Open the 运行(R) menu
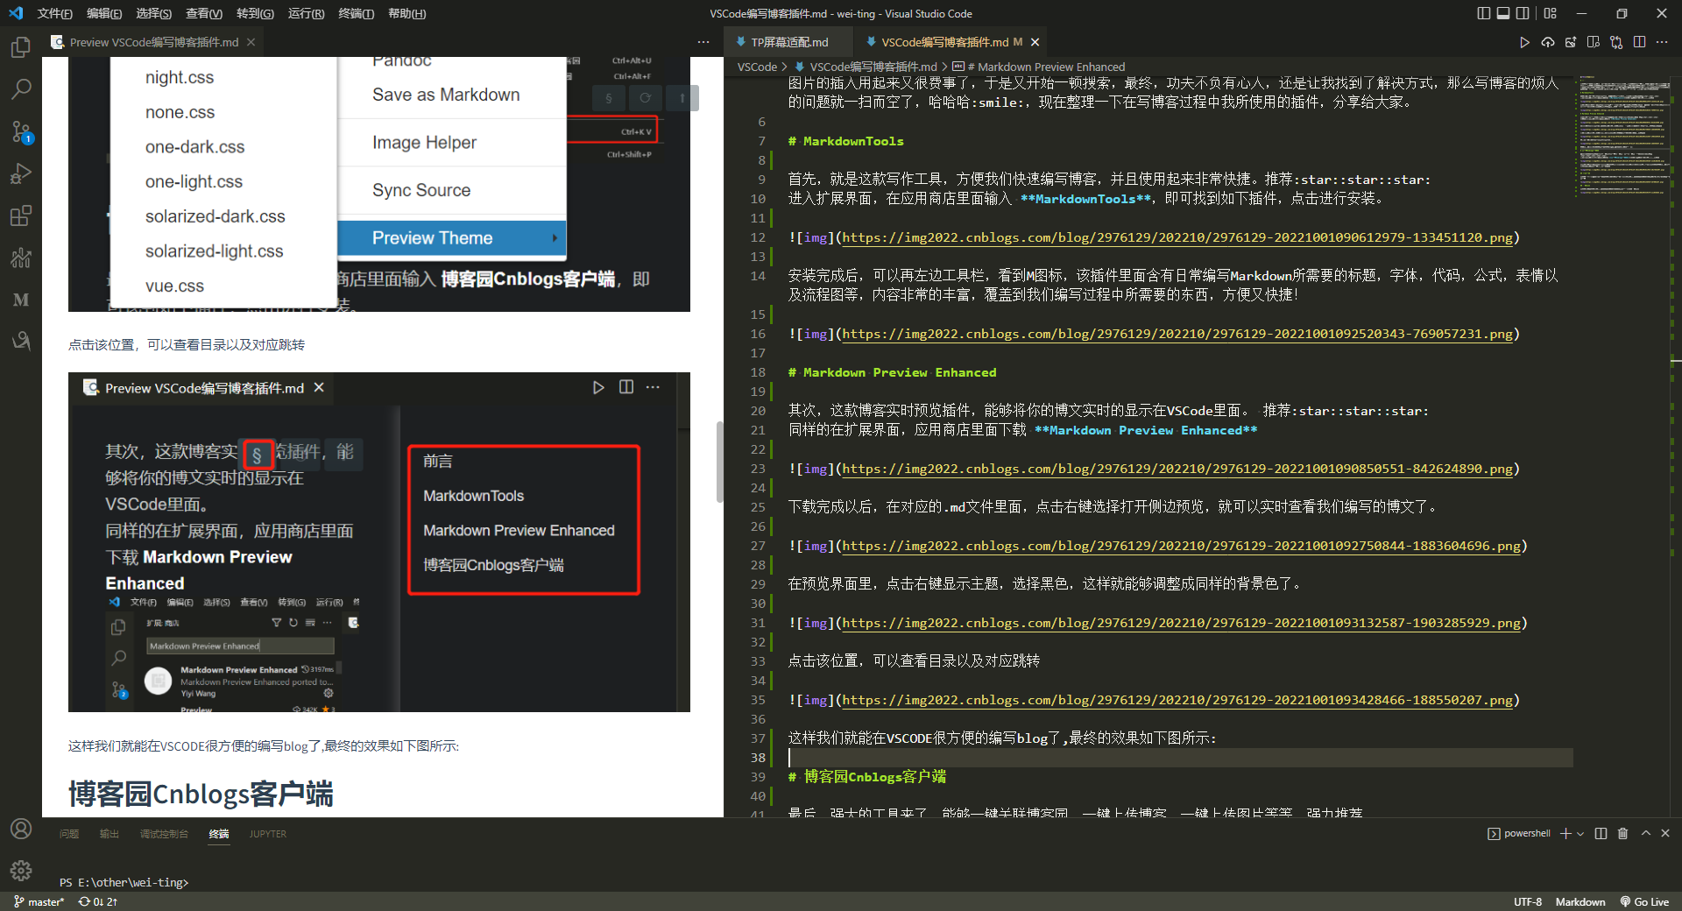This screenshot has height=911, width=1682. click(306, 13)
